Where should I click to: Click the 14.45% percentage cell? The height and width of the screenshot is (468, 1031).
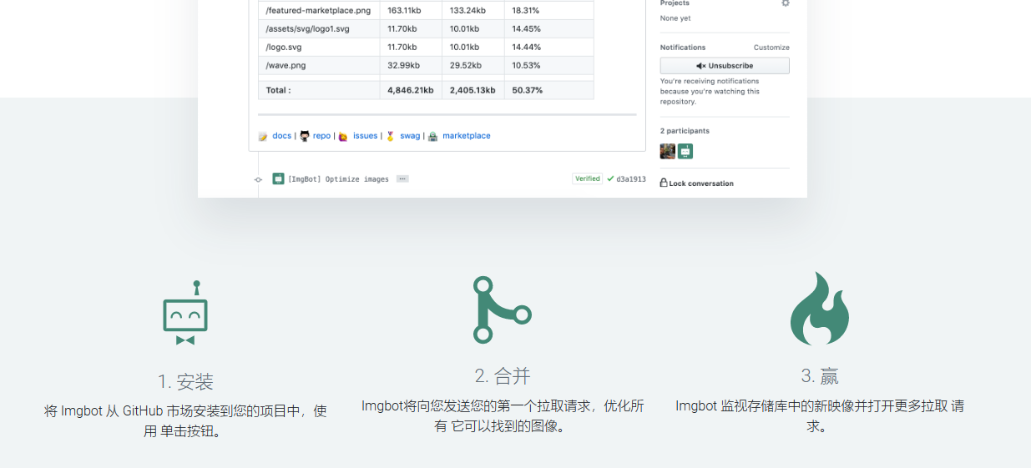coord(549,29)
